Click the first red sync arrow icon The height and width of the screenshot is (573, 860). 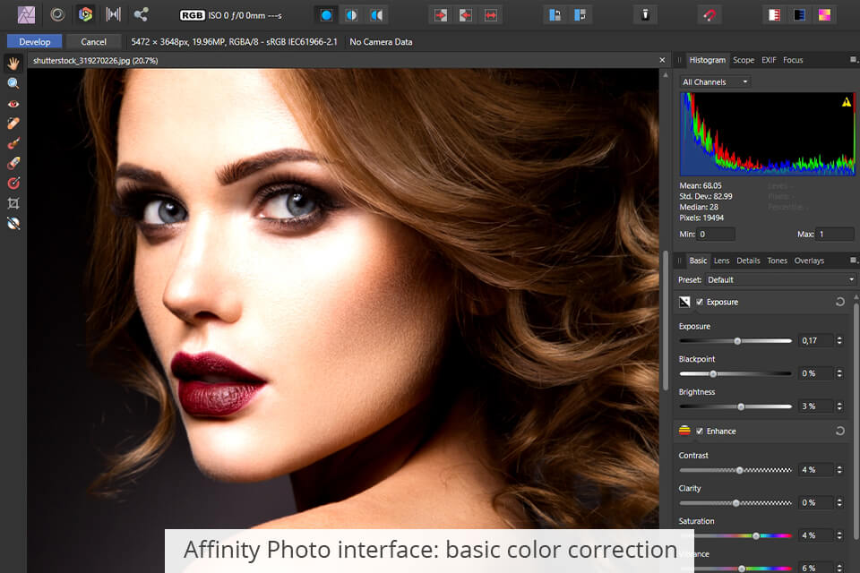click(x=441, y=15)
